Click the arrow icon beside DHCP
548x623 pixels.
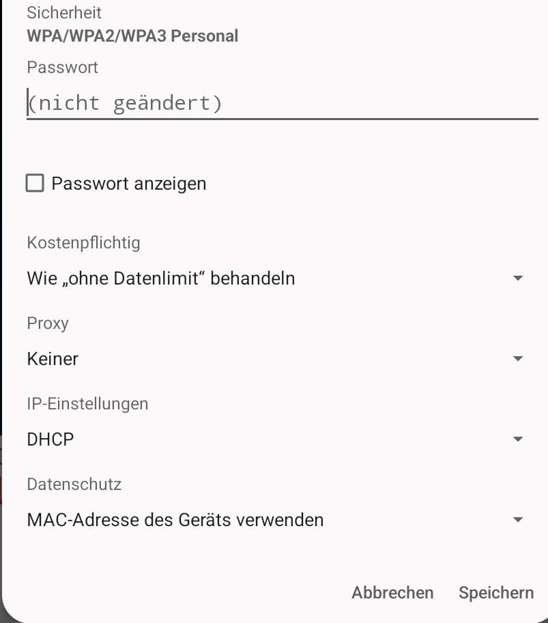point(517,439)
